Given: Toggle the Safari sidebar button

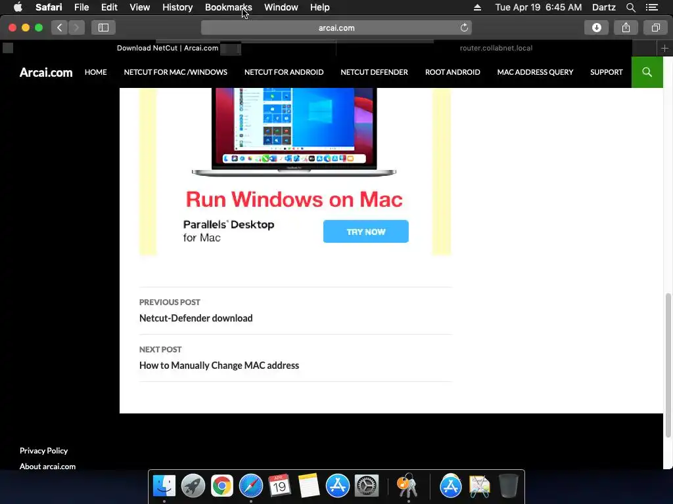Looking at the screenshot, I should click(x=103, y=28).
